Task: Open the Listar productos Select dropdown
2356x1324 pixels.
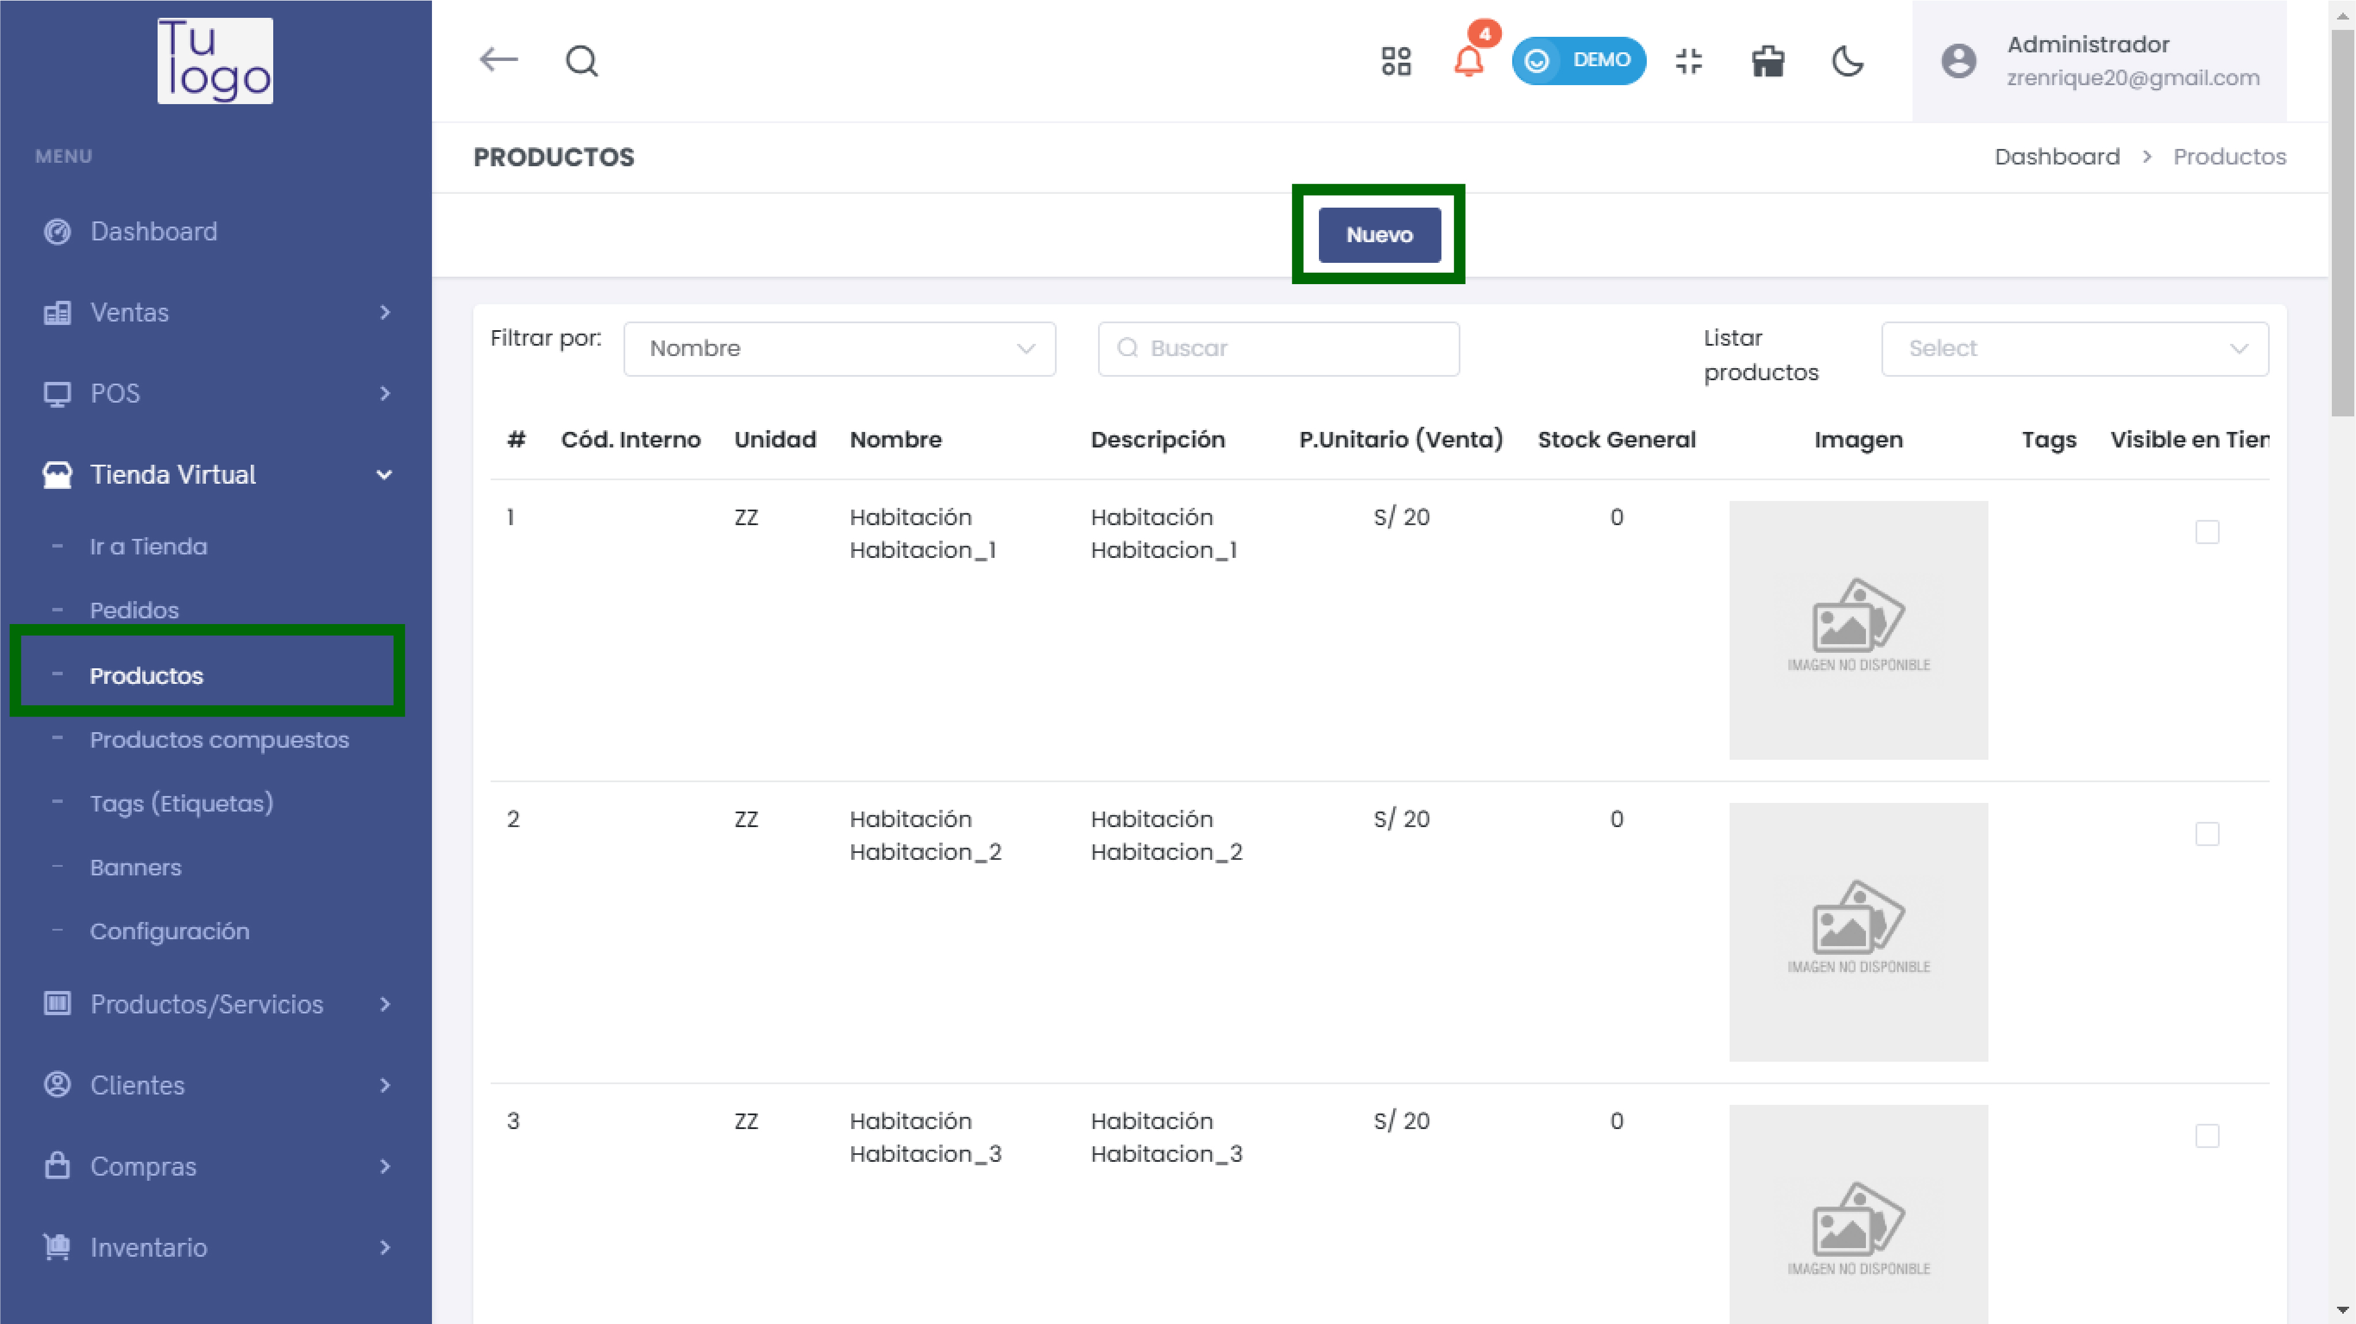Action: click(2074, 349)
